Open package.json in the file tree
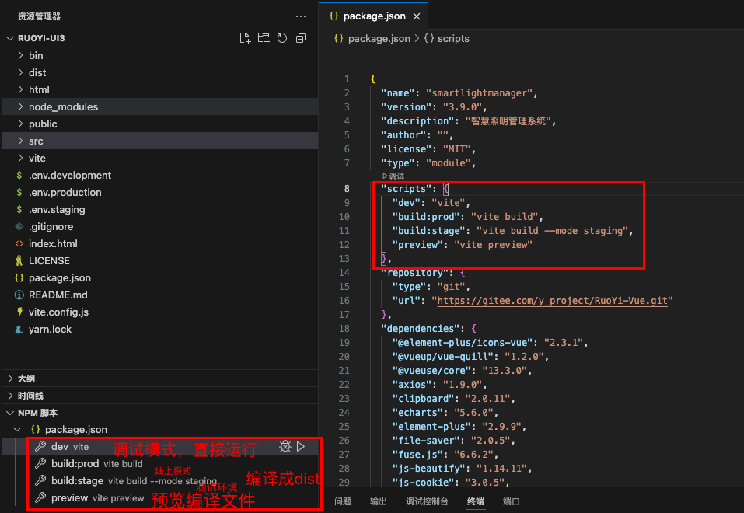The image size is (744, 513). coord(60,277)
